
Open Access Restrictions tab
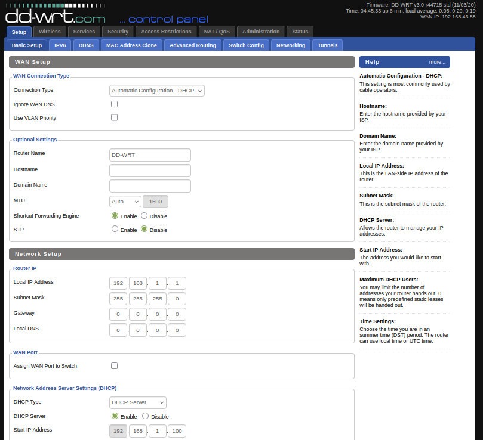pyautogui.click(x=166, y=32)
